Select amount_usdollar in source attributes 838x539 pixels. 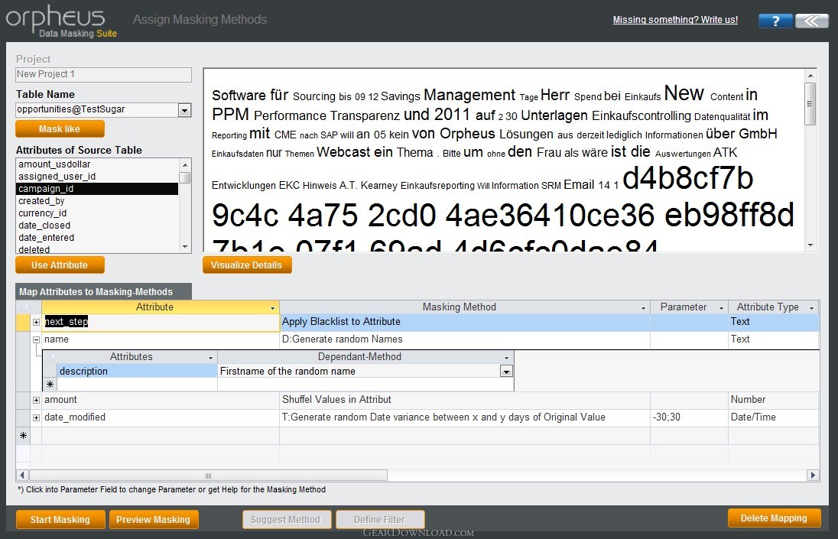click(x=97, y=164)
